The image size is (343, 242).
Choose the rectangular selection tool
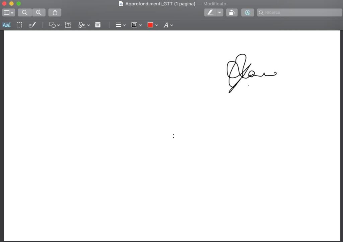[19, 25]
